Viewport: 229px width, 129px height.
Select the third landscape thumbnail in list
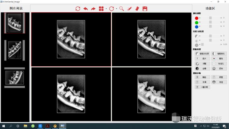click(14, 78)
